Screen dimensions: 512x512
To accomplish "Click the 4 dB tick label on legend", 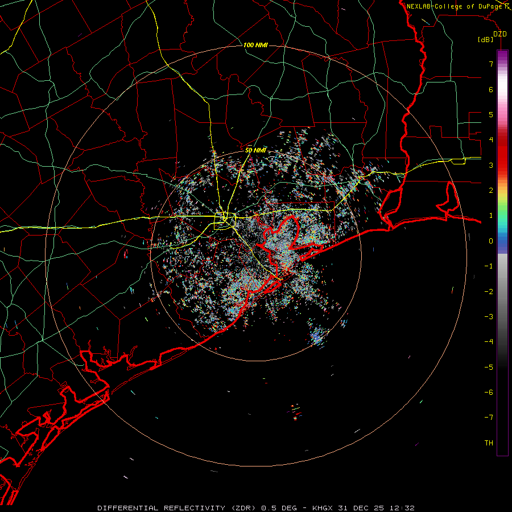I will pos(491,140).
